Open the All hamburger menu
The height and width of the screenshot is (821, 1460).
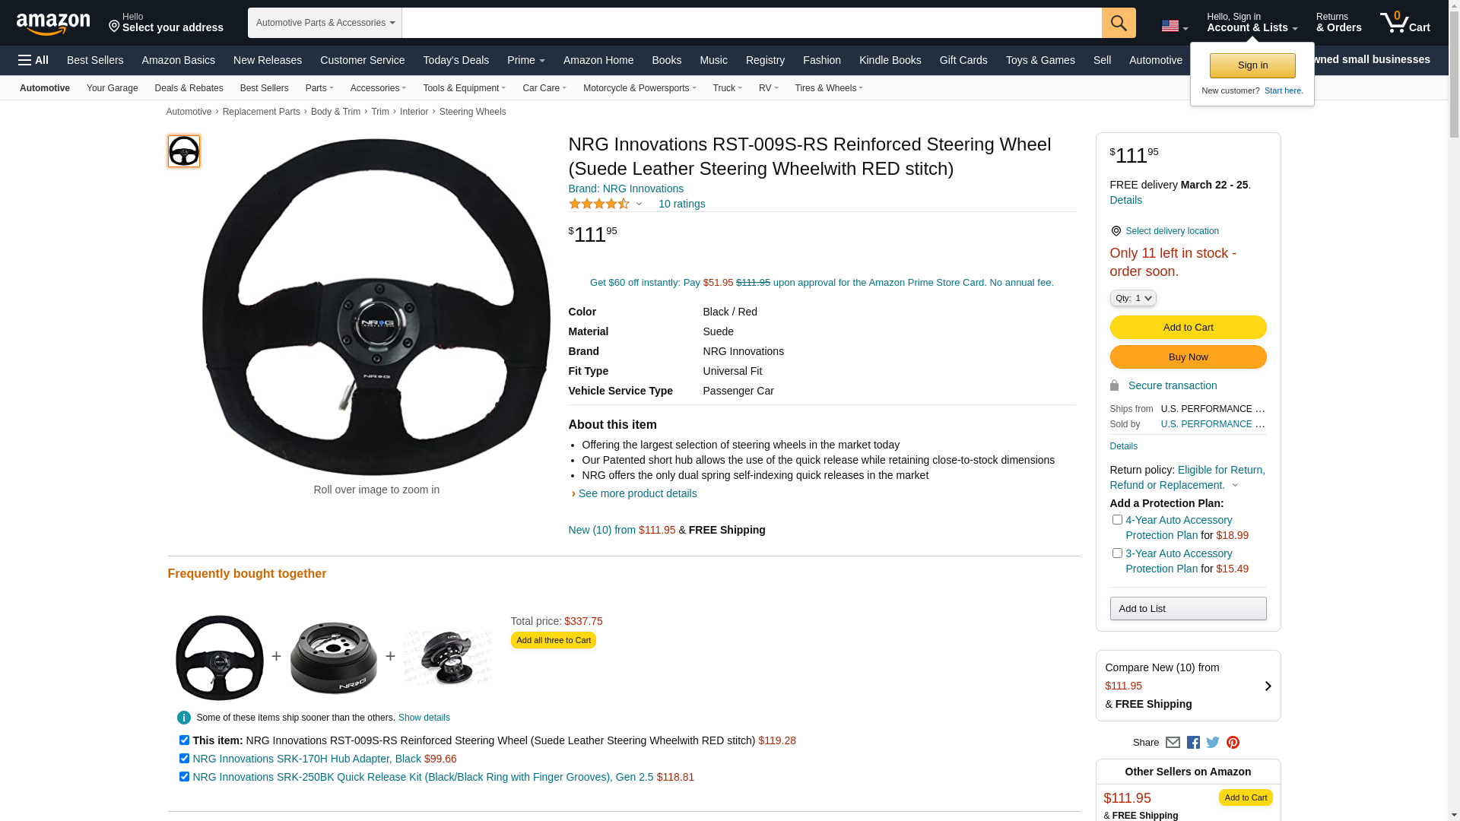pos(33,60)
